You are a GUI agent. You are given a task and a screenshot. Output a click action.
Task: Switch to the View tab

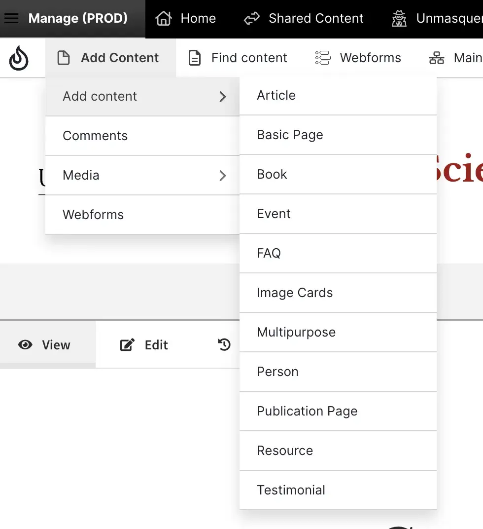tap(45, 345)
